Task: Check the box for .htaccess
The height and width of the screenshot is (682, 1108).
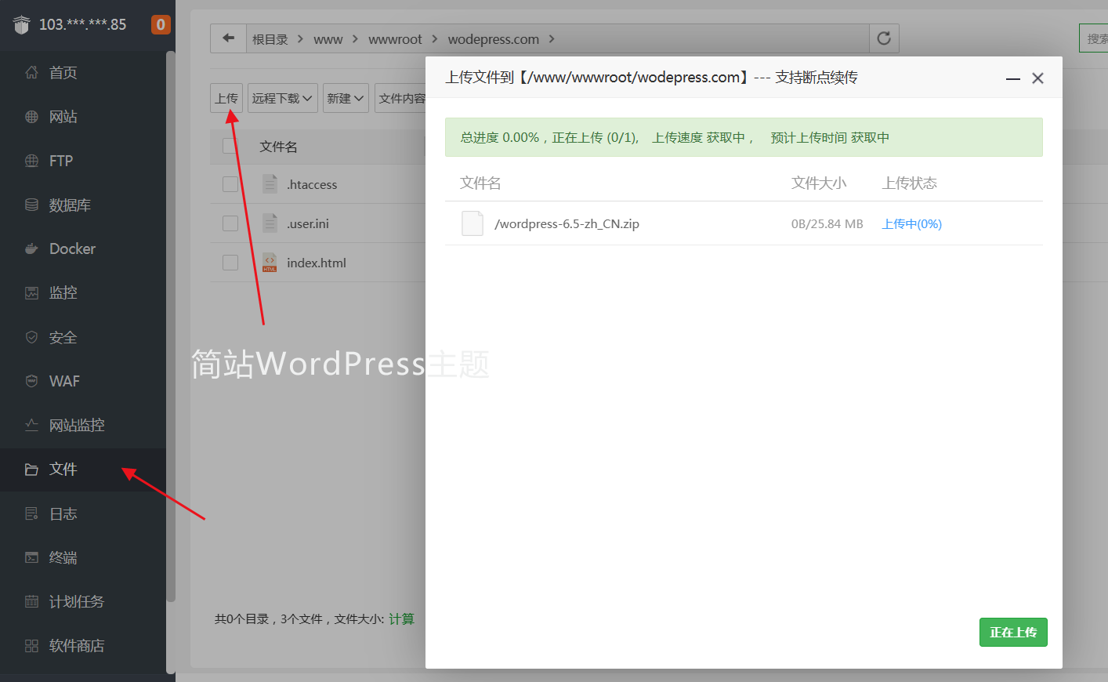Action: (230, 184)
